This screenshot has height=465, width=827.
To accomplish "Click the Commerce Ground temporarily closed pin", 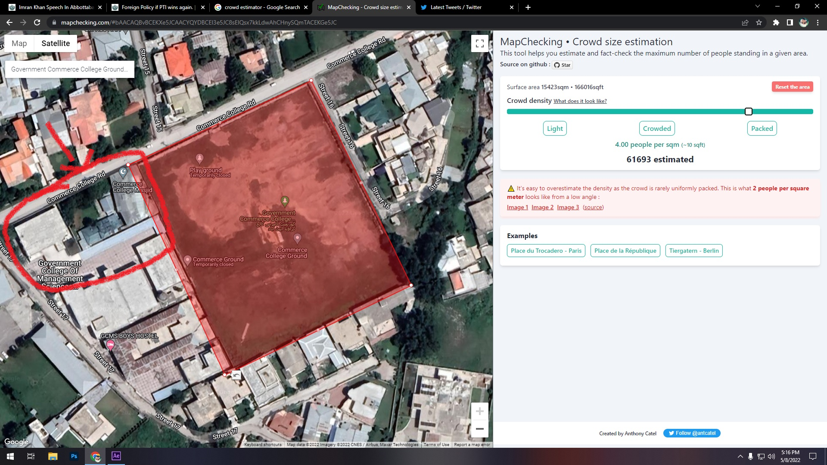I will pos(187,260).
